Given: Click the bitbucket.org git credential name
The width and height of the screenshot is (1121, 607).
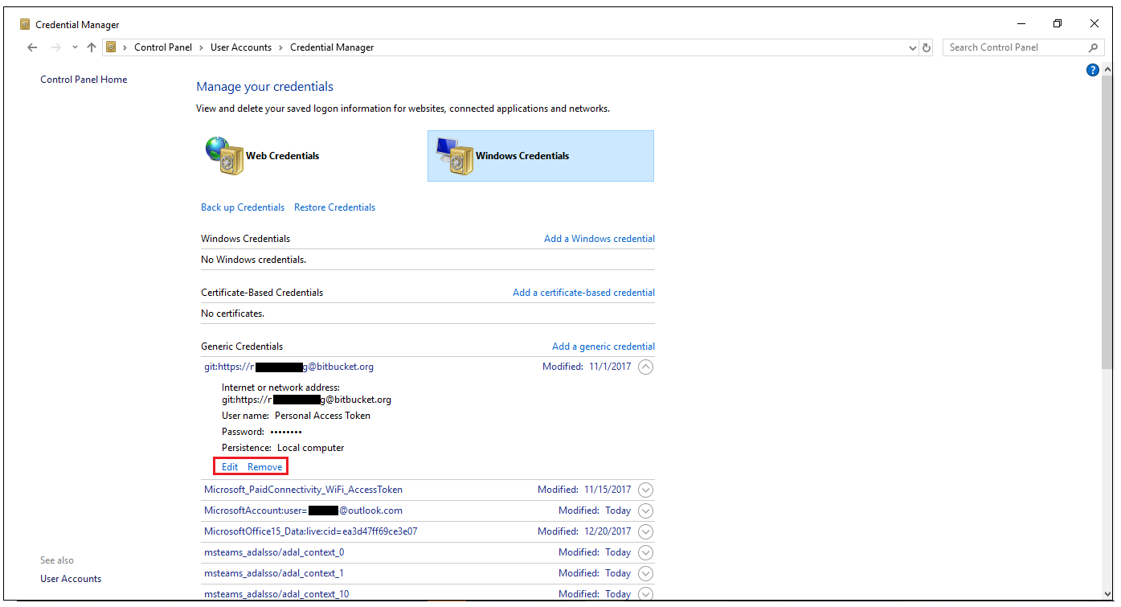Looking at the screenshot, I should [x=288, y=367].
